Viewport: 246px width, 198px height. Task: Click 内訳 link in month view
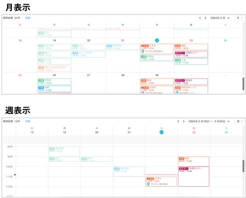(x=28, y=18)
